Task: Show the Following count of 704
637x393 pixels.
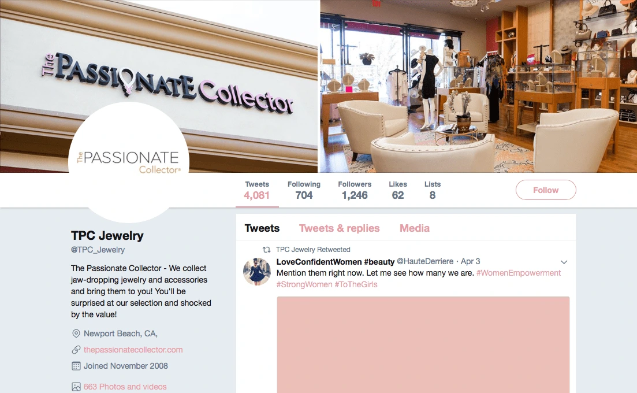Action: [304, 190]
